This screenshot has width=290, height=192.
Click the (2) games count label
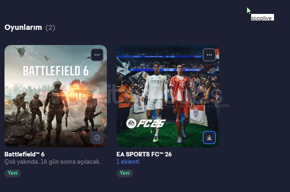(x=50, y=28)
